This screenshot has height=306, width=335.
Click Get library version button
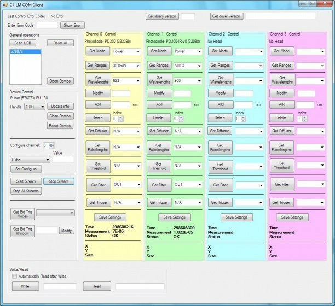(x=162, y=16)
